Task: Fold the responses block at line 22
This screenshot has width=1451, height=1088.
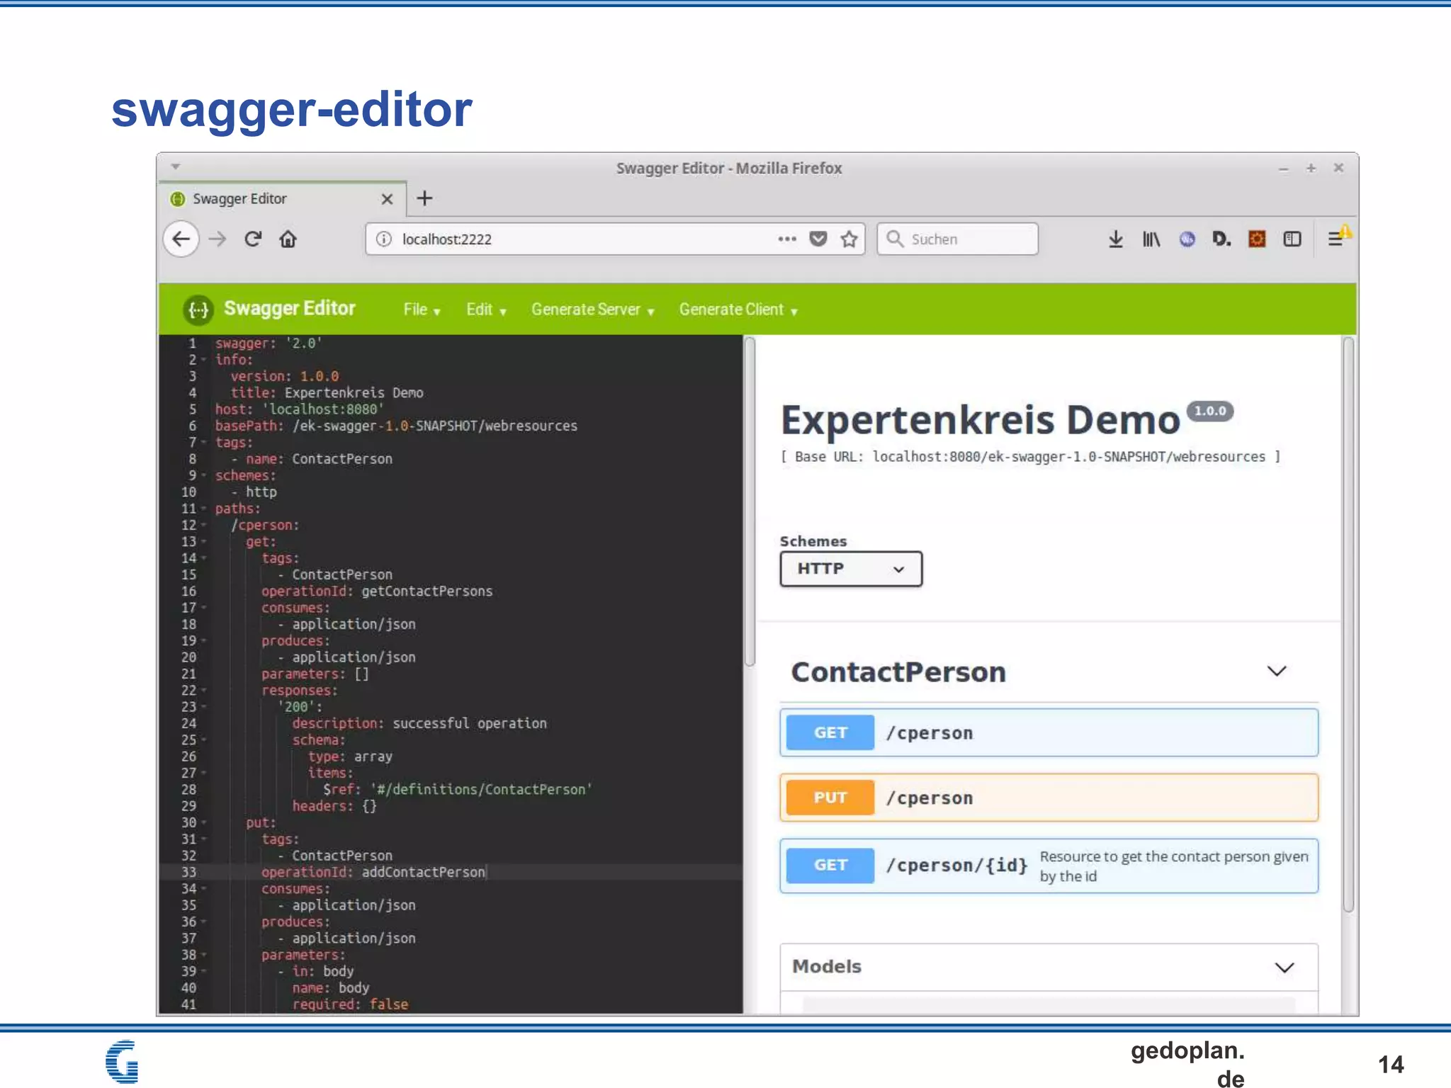Action: pos(204,691)
